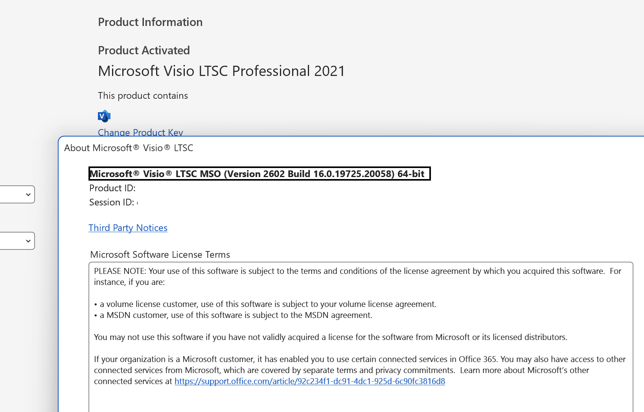Select the Visio LTSC MSO version line
The width and height of the screenshot is (644, 412).
coord(259,174)
